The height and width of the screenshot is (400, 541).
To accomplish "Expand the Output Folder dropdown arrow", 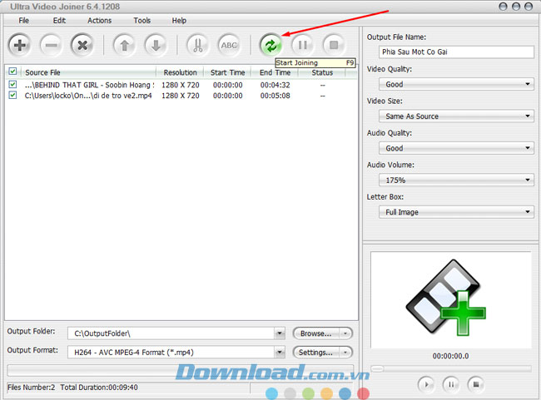I will [x=280, y=333].
